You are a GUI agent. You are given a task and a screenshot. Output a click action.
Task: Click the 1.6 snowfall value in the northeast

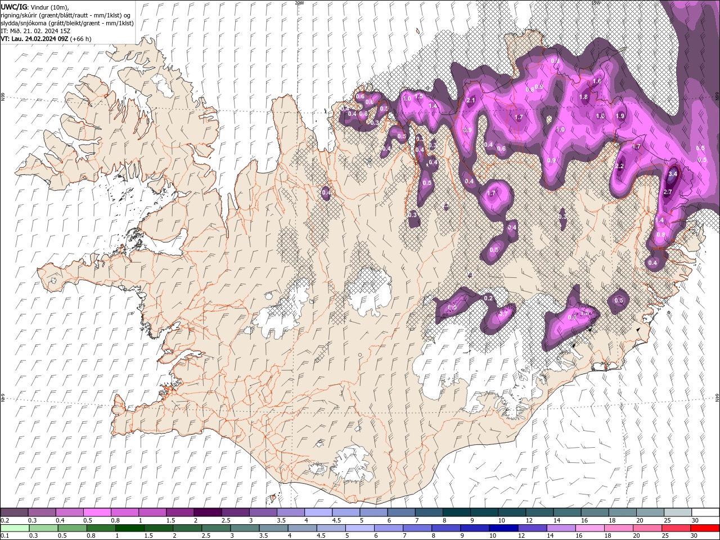(x=597, y=82)
